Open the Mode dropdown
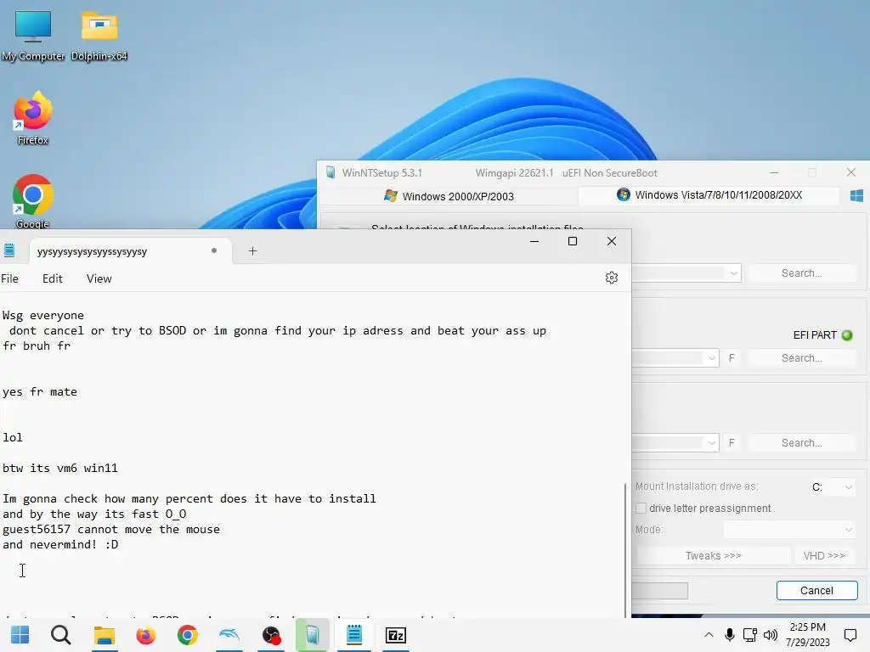The height and width of the screenshot is (652, 870). (789, 530)
